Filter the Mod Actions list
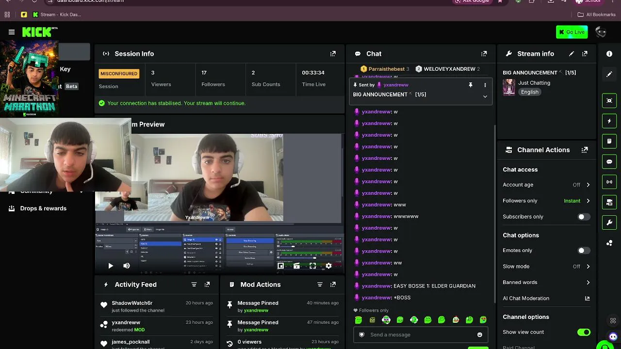Viewport: 621px width, 349px height. pyautogui.click(x=320, y=285)
